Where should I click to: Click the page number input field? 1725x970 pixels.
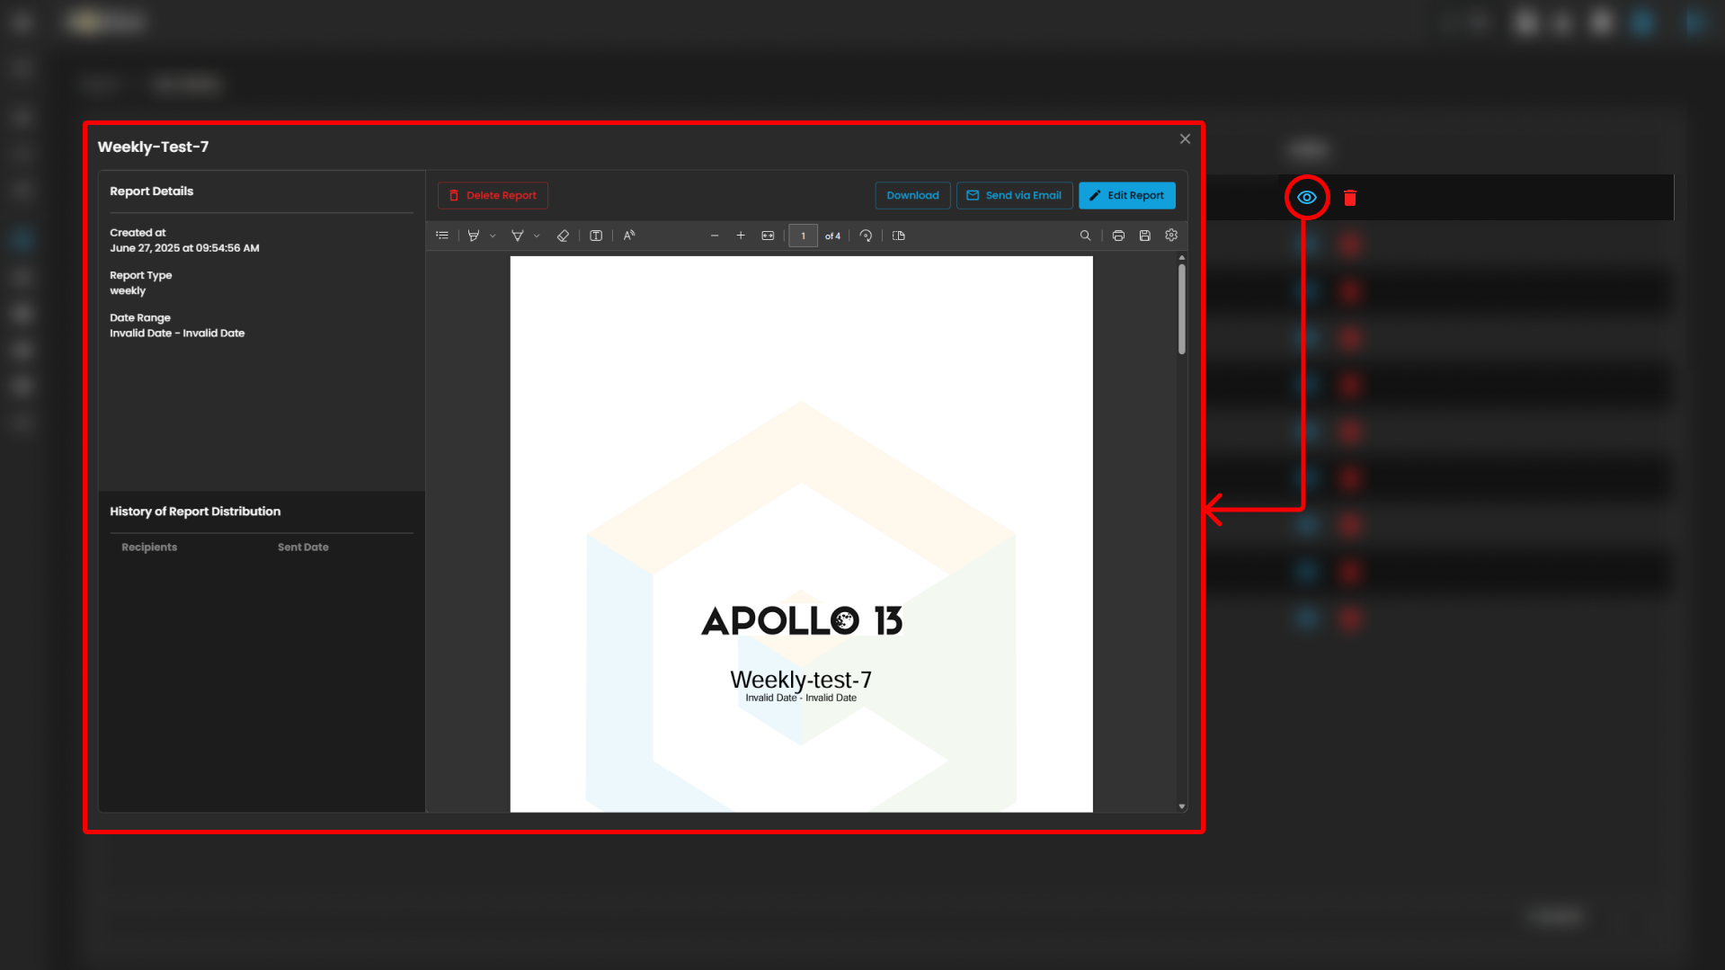coord(803,236)
